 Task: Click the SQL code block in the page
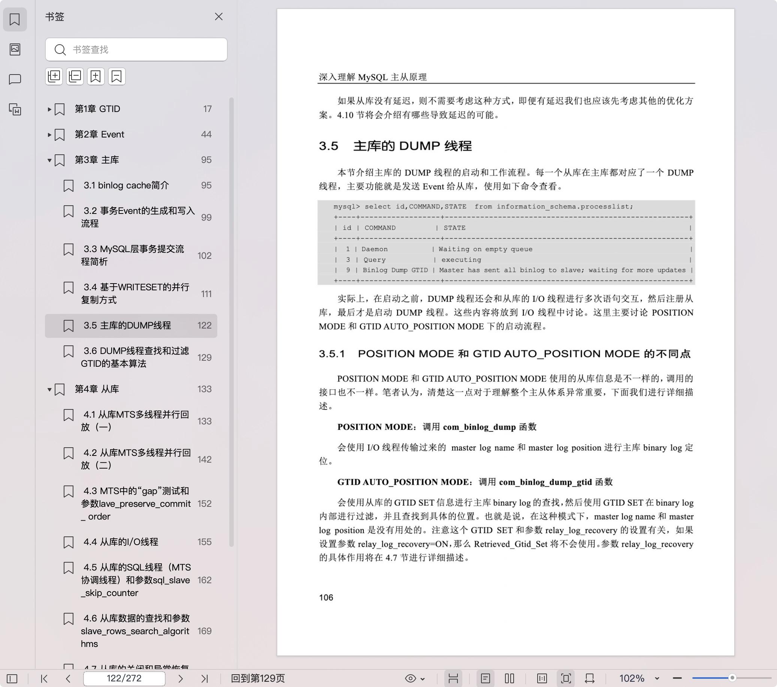pos(506,243)
